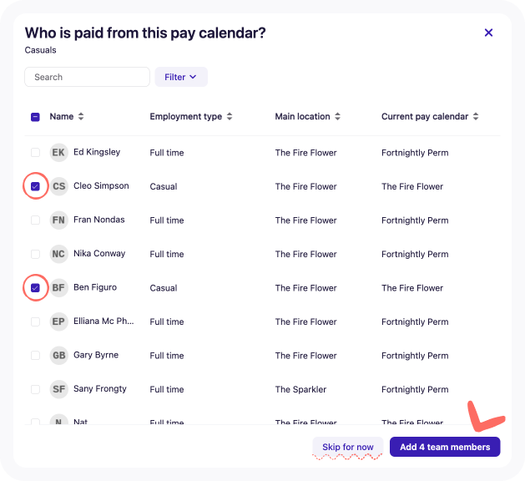Tick the checkbox beside Ed Kingsley
525x481 pixels.
coord(35,153)
